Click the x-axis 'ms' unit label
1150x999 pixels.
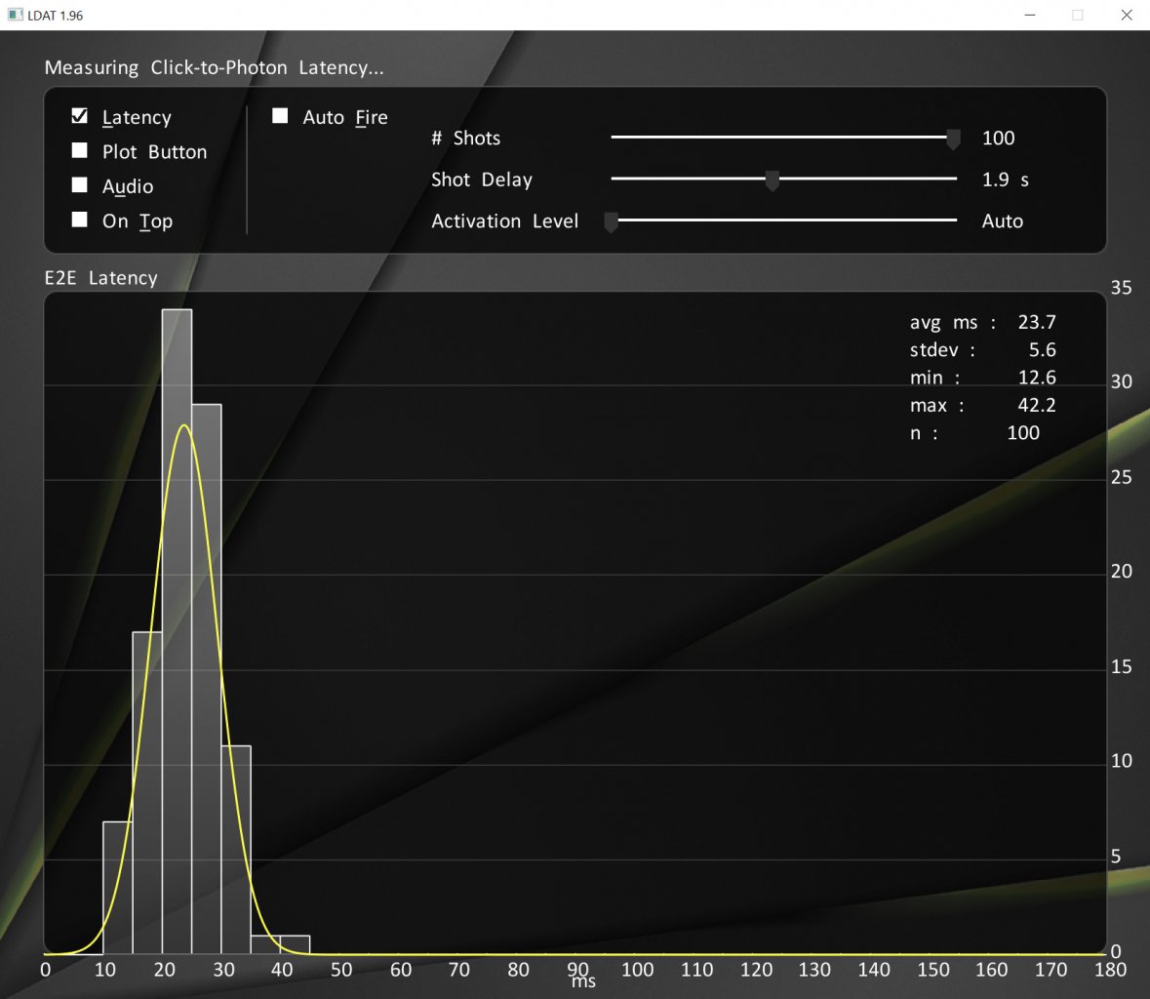584,982
